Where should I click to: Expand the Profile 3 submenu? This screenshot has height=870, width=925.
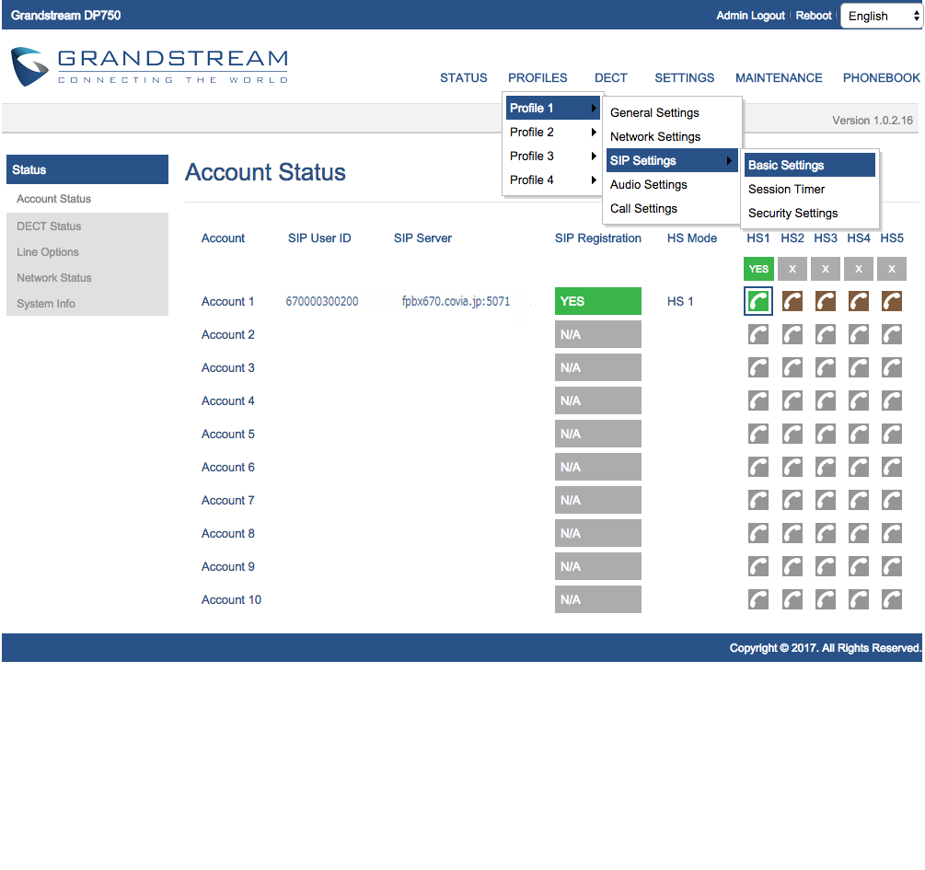coord(552,156)
